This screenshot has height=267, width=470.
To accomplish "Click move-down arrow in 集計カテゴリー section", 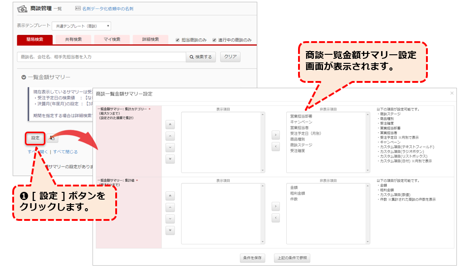I will pyautogui.click(x=170, y=147).
